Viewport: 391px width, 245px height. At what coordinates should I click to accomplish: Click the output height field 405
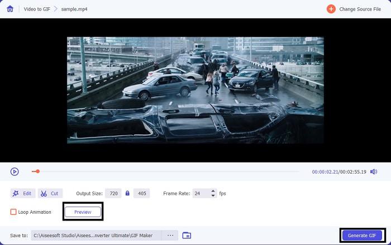pos(142,193)
